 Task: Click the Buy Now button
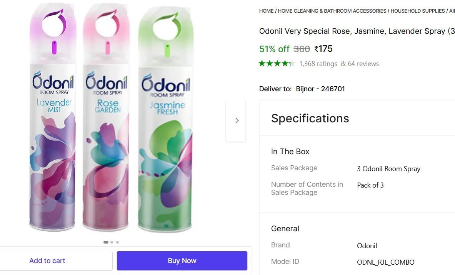pyautogui.click(x=182, y=260)
